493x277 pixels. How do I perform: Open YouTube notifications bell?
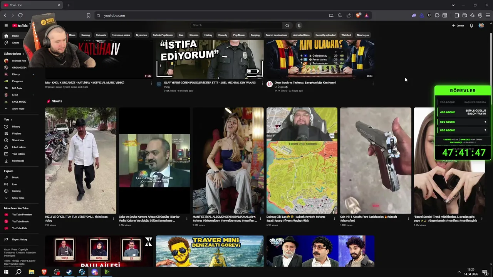point(471,25)
